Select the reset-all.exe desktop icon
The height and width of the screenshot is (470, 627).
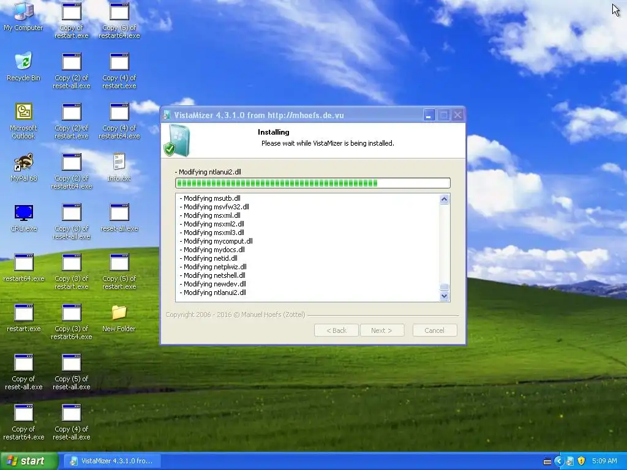(x=119, y=218)
